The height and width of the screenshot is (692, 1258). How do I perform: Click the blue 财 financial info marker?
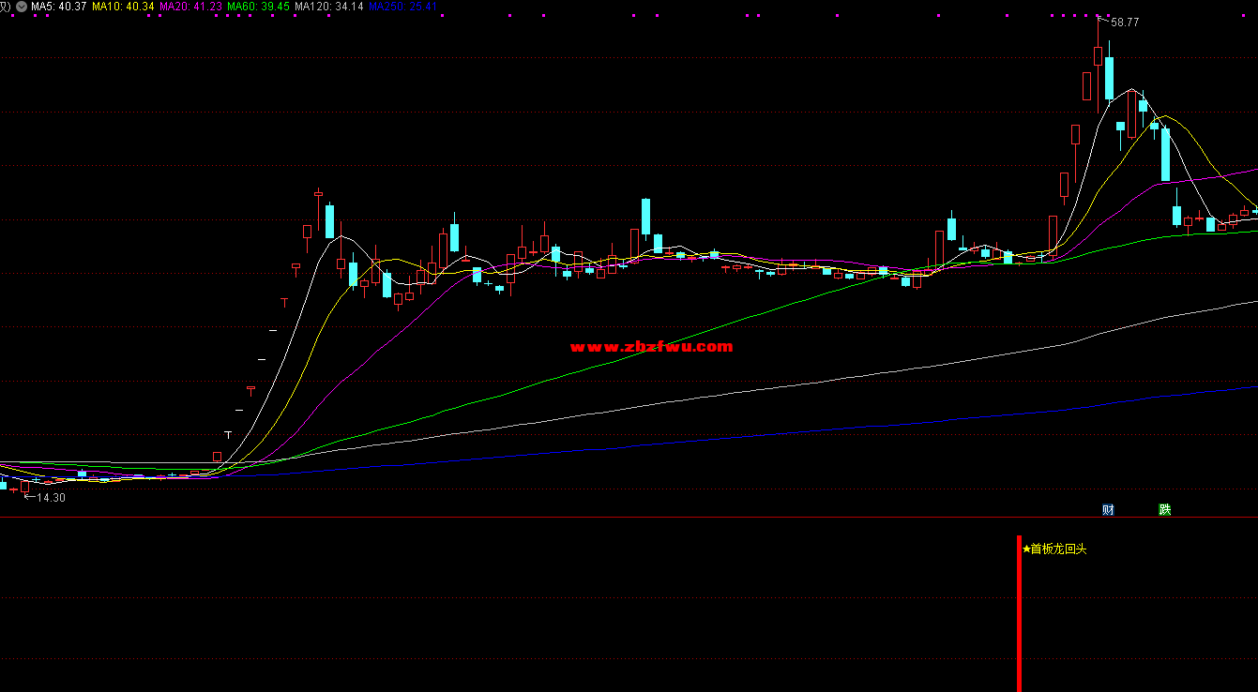tap(1108, 510)
